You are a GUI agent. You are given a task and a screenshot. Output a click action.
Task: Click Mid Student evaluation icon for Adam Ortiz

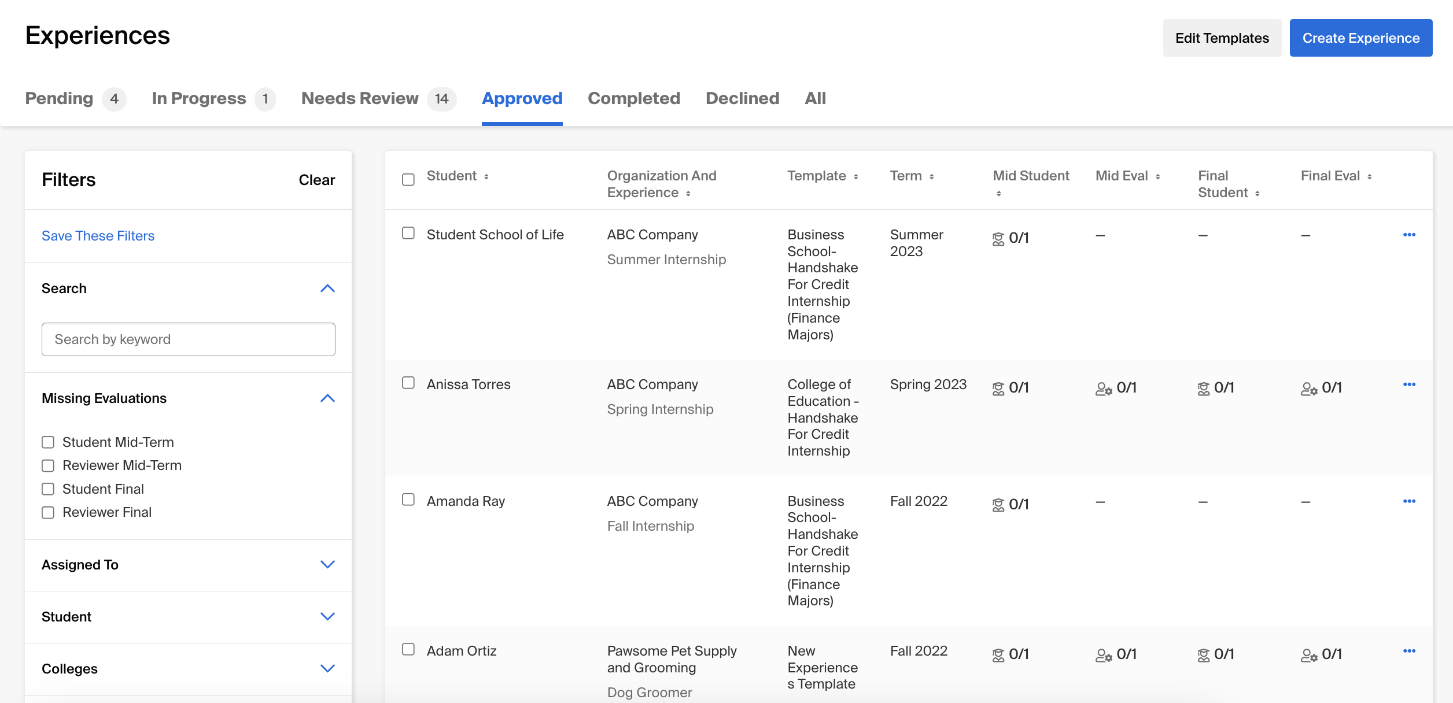click(x=998, y=655)
